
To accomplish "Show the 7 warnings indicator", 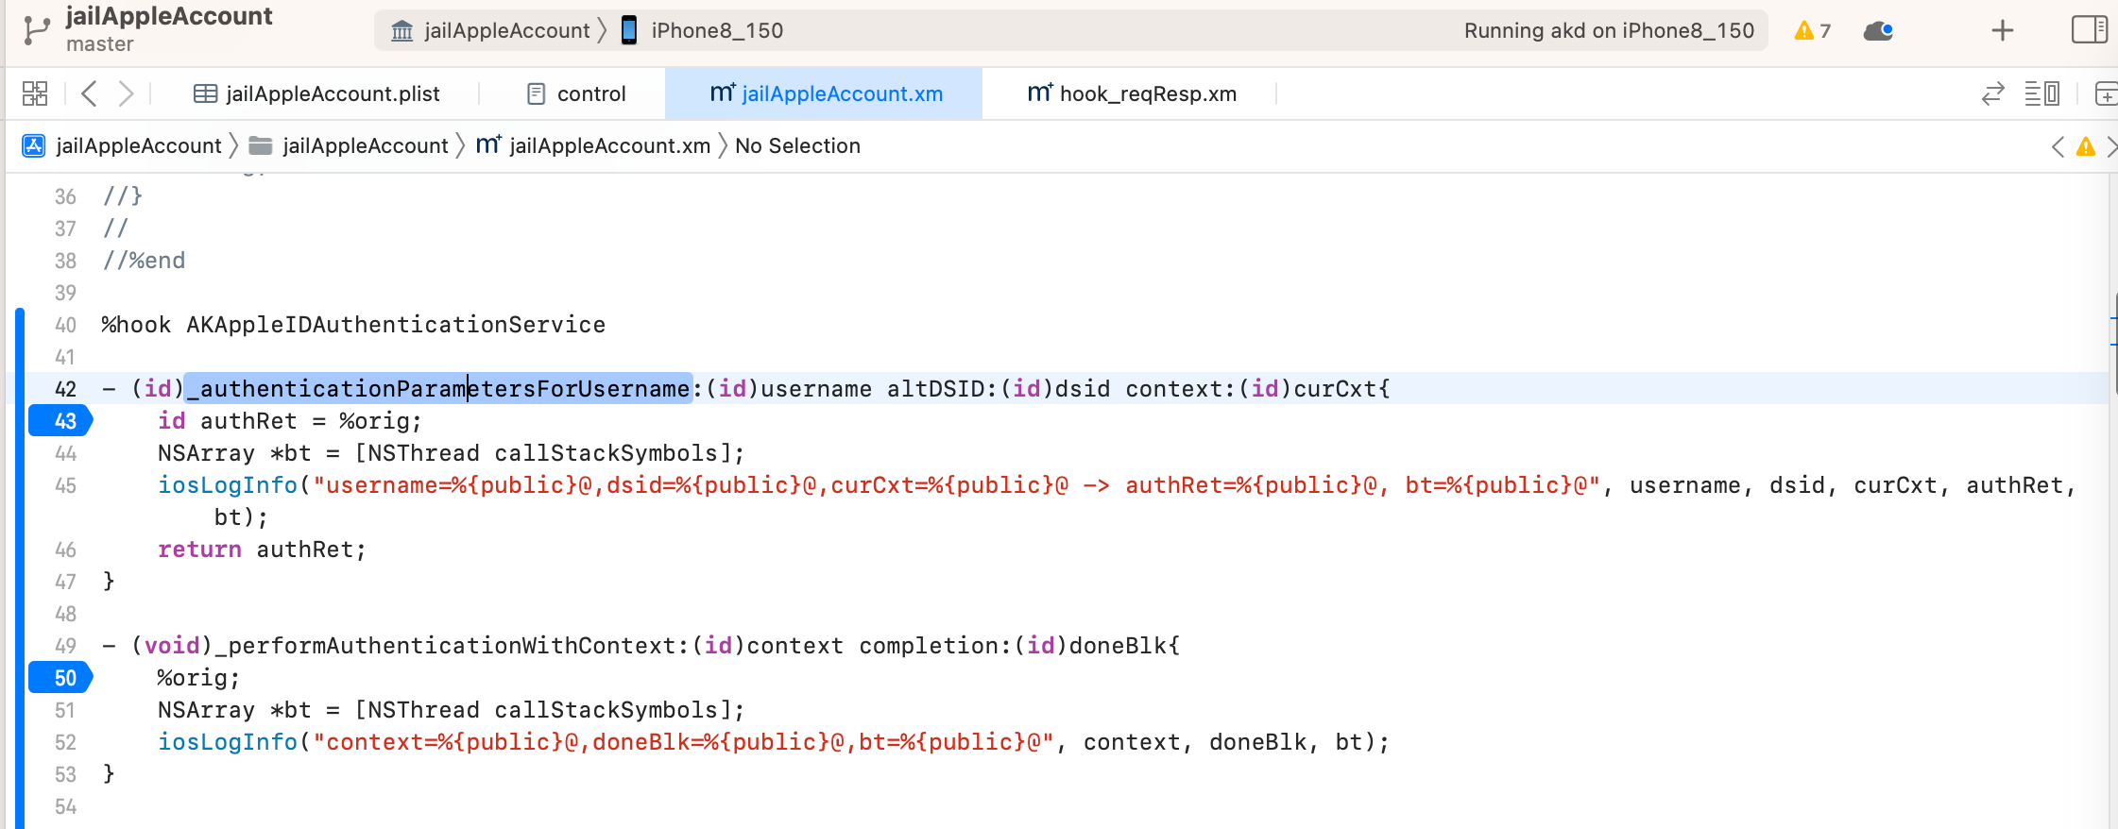I will (x=1812, y=30).
